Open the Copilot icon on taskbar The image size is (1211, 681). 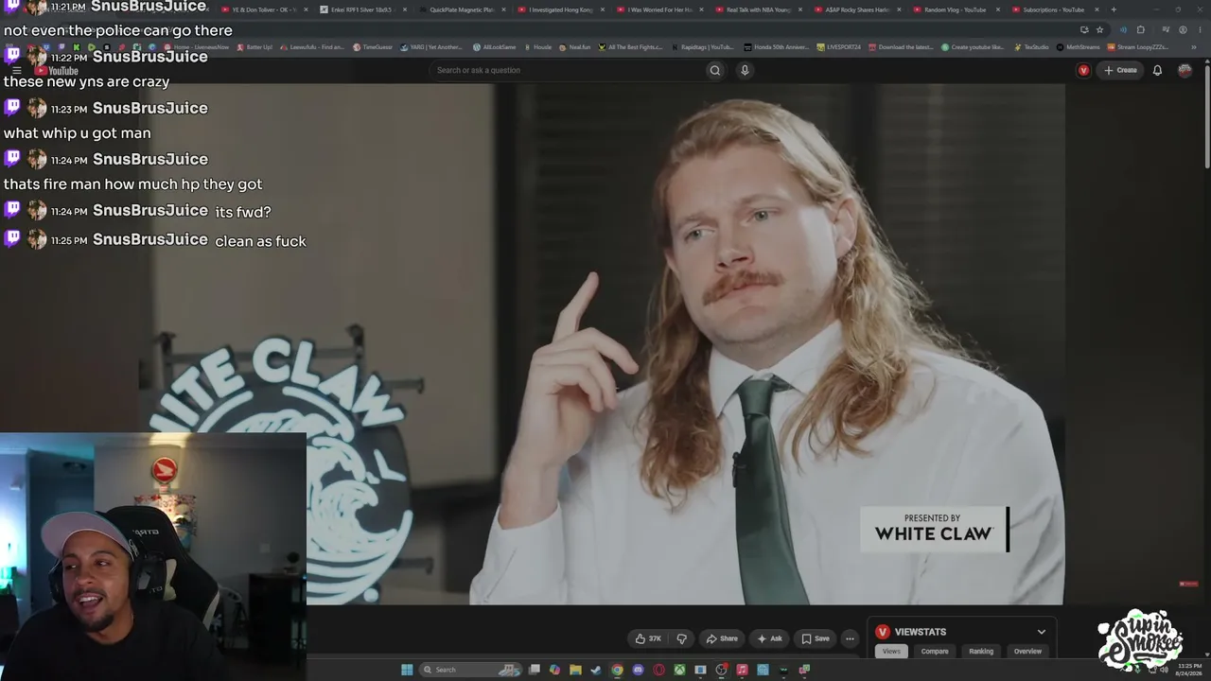tap(555, 670)
